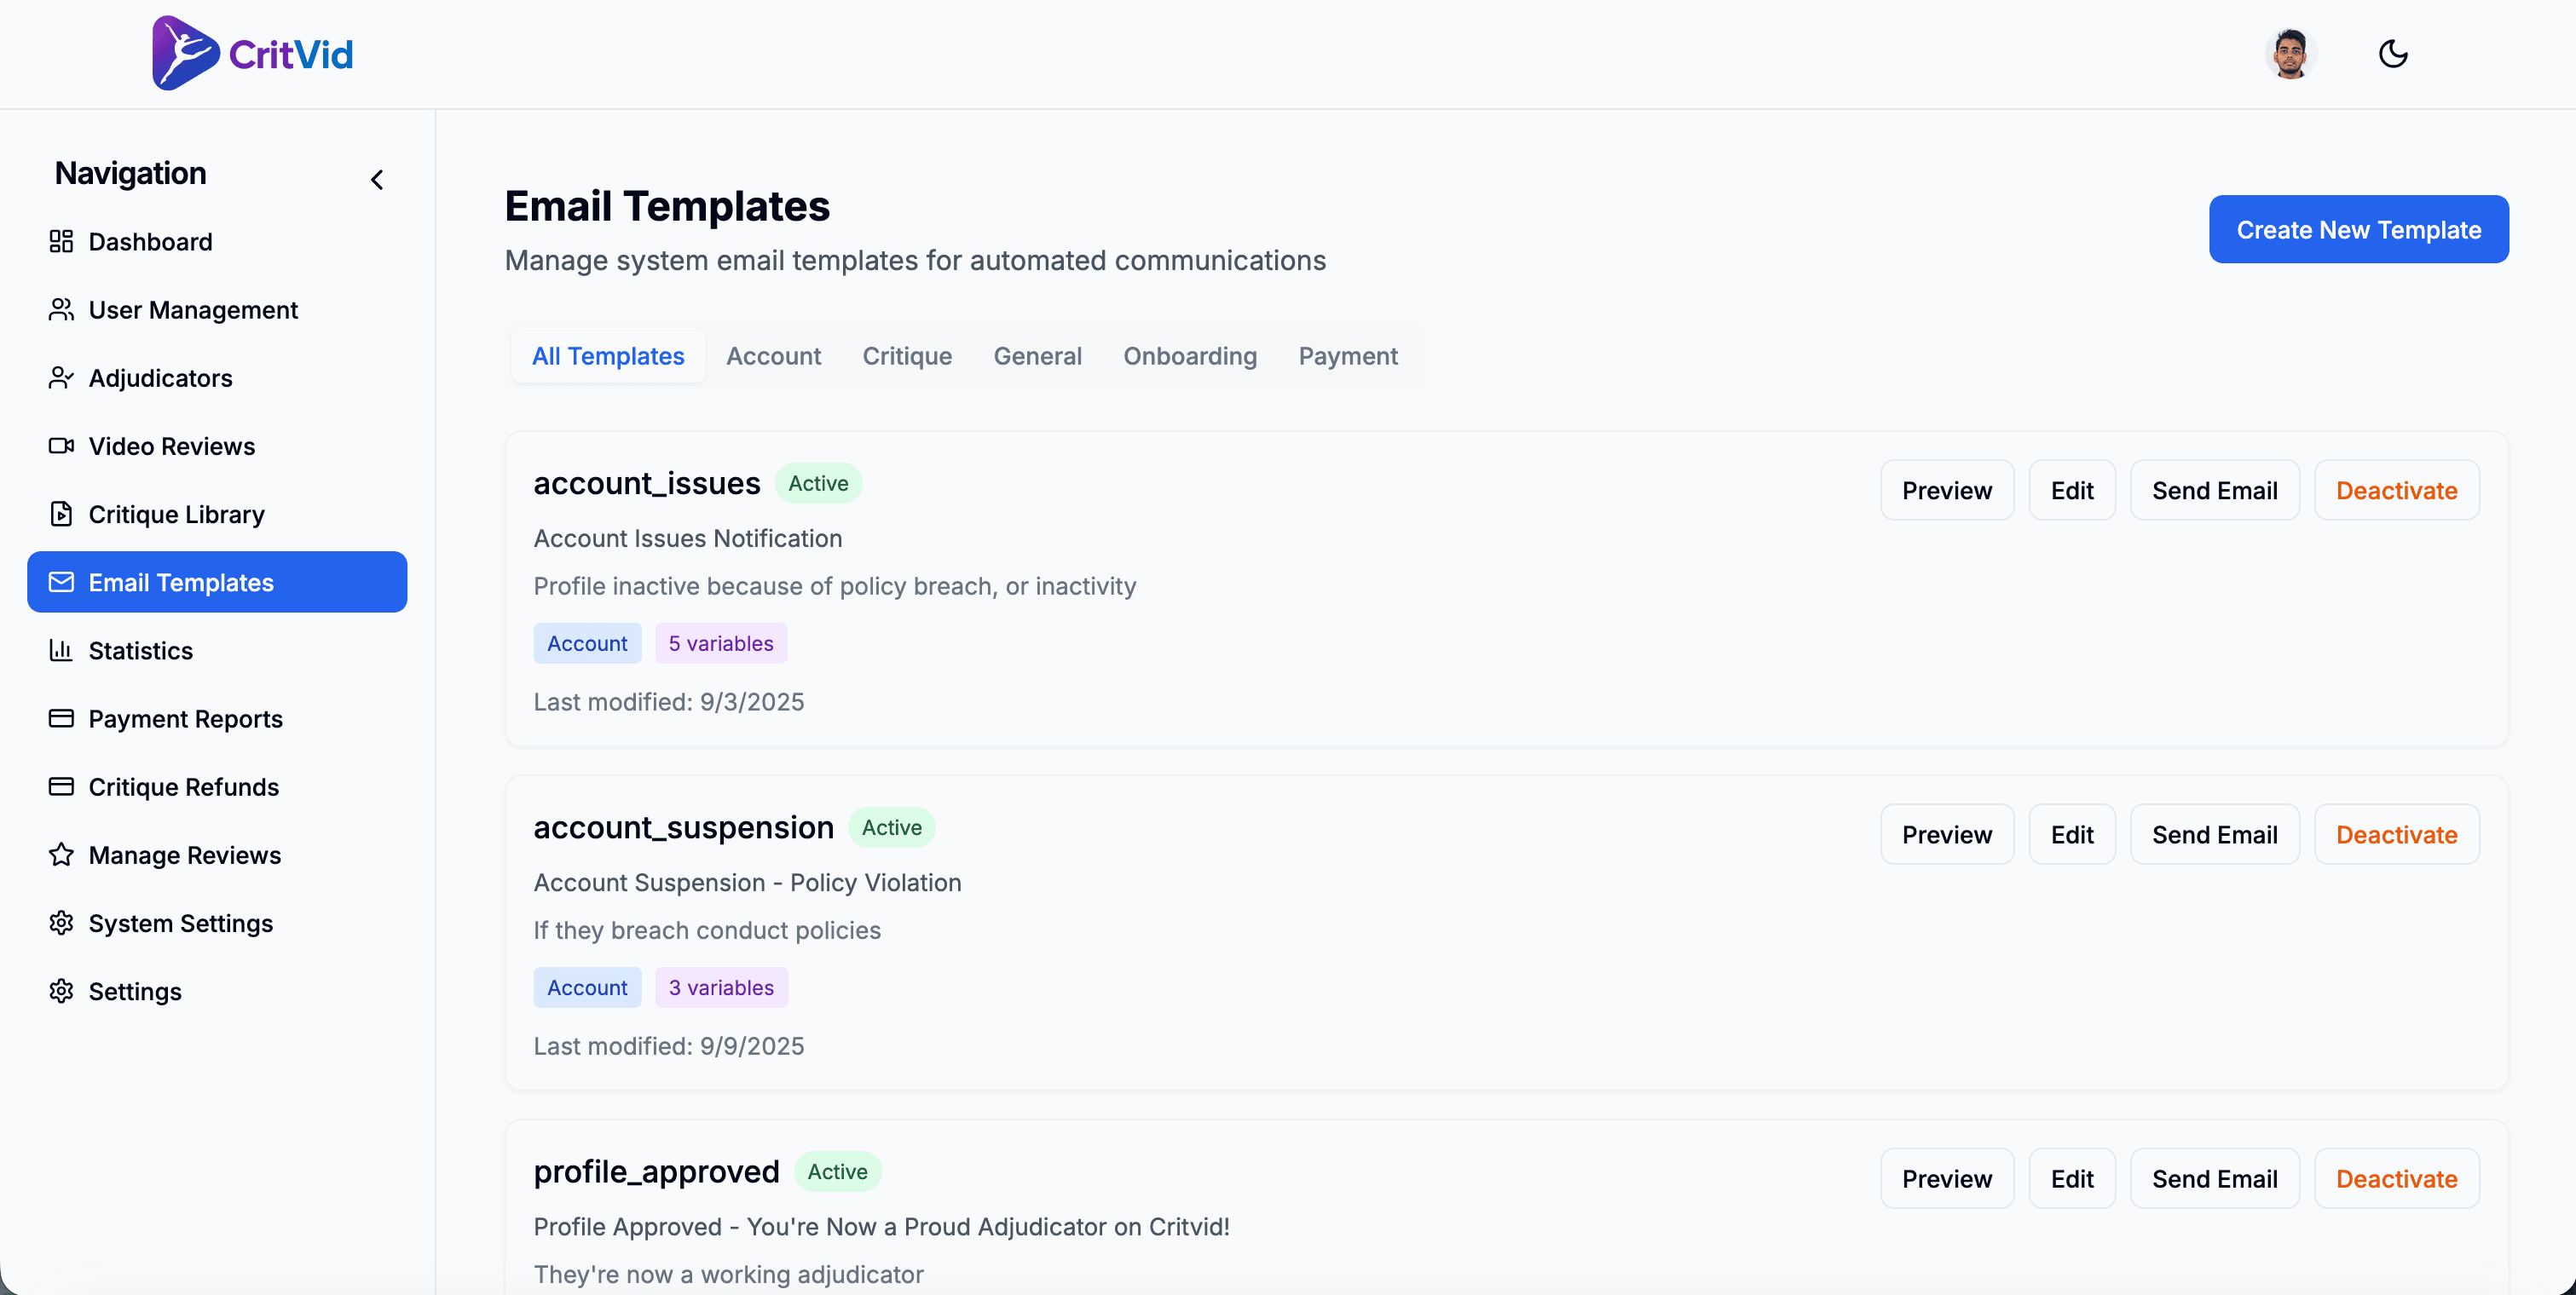This screenshot has height=1295, width=2576.
Task: Click the Critique Refunds card icon
Action: [x=61, y=786]
